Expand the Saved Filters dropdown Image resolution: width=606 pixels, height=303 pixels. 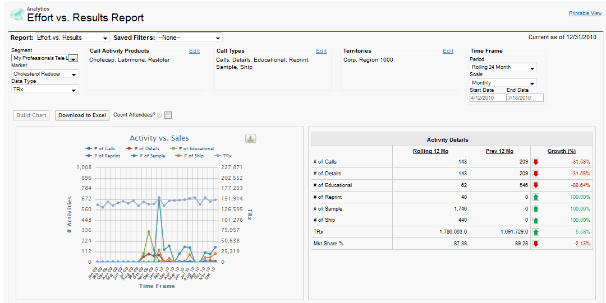pyautogui.click(x=189, y=38)
